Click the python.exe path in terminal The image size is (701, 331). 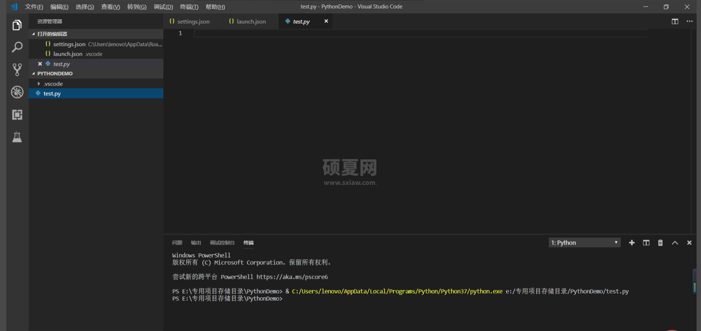397,292
